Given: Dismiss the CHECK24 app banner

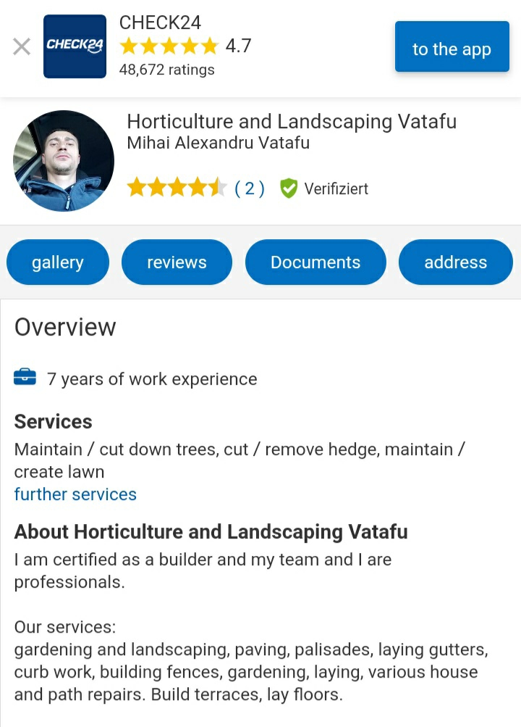Looking at the screenshot, I should (22, 47).
